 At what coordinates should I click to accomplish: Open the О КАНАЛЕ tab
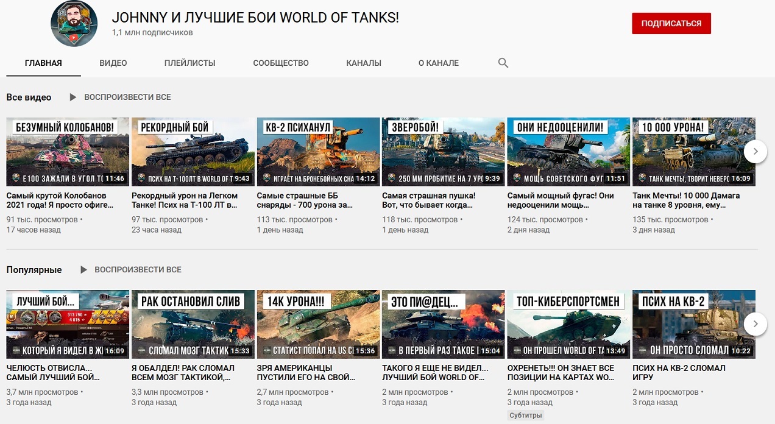pyautogui.click(x=439, y=63)
